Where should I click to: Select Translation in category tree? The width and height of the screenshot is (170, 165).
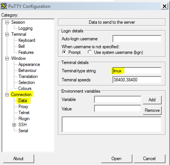pyautogui.click(x=28, y=76)
